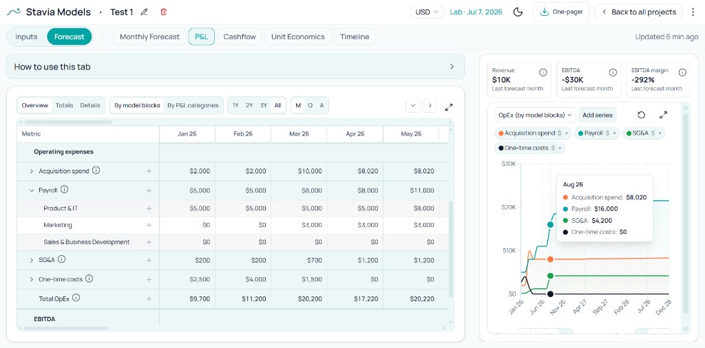705x348 pixels.
Task: Toggle dark mode with the moon icon
Action: (x=518, y=12)
